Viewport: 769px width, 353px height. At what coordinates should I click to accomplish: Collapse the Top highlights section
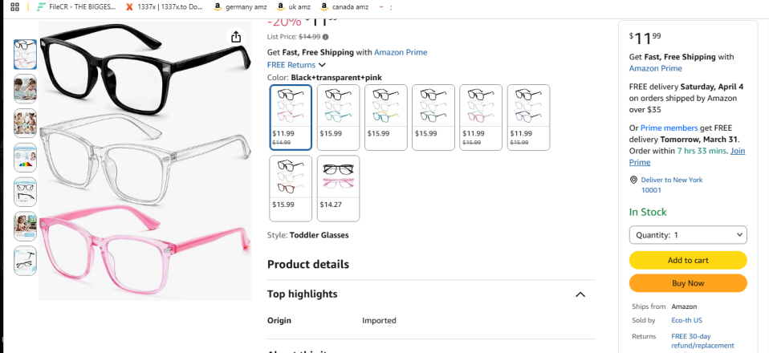[580, 294]
